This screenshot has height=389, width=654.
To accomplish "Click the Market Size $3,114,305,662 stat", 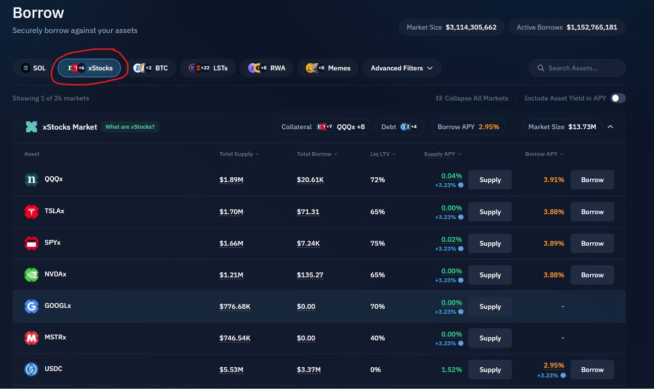I will (451, 27).
